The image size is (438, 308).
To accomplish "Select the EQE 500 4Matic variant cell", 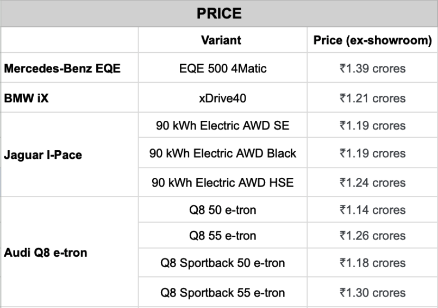I will 223,69.
